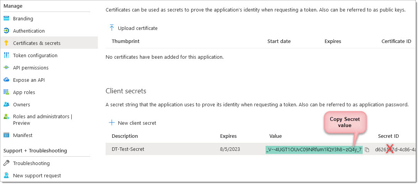Click the Thumbprint column header
The image size is (419, 185).
[126, 41]
